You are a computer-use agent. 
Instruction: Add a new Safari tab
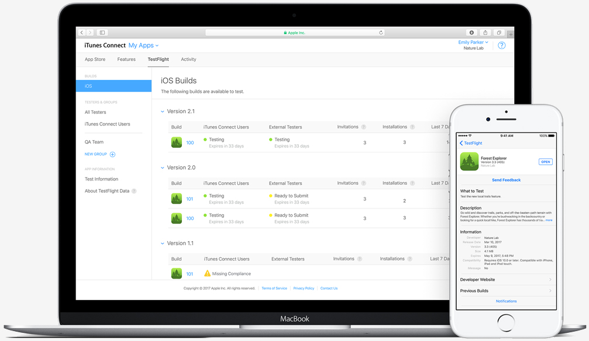511,34
